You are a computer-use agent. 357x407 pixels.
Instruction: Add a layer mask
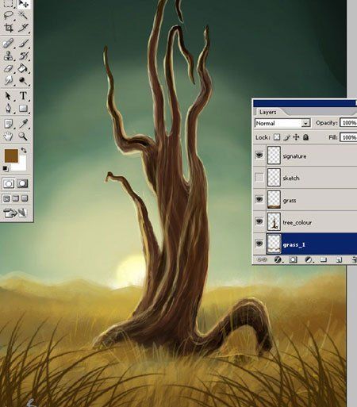click(293, 260)
